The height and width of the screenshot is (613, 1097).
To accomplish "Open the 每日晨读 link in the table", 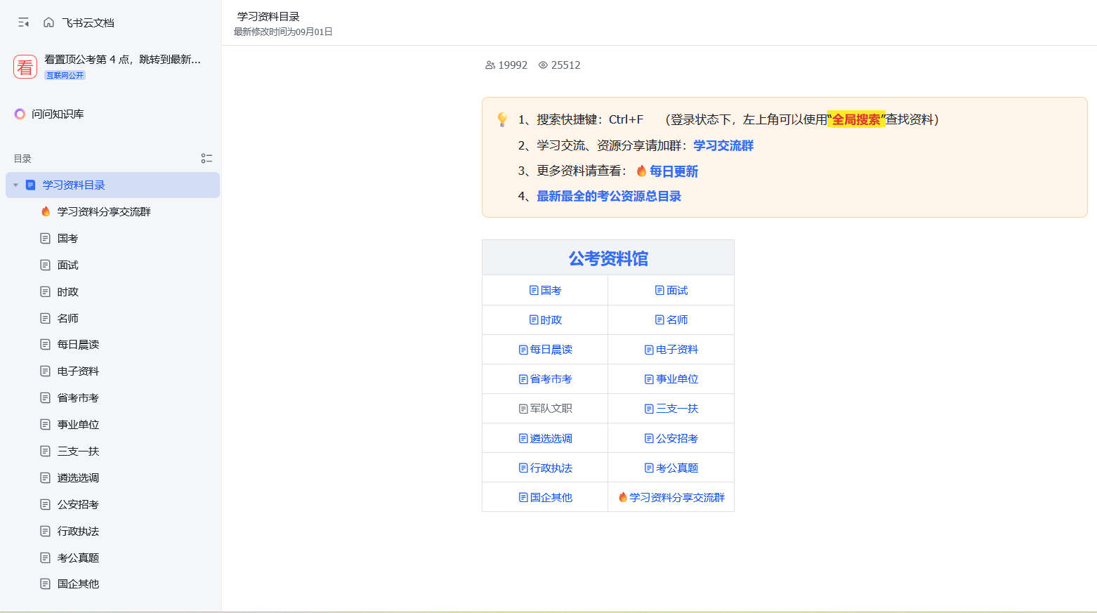I will coord(545,350).
